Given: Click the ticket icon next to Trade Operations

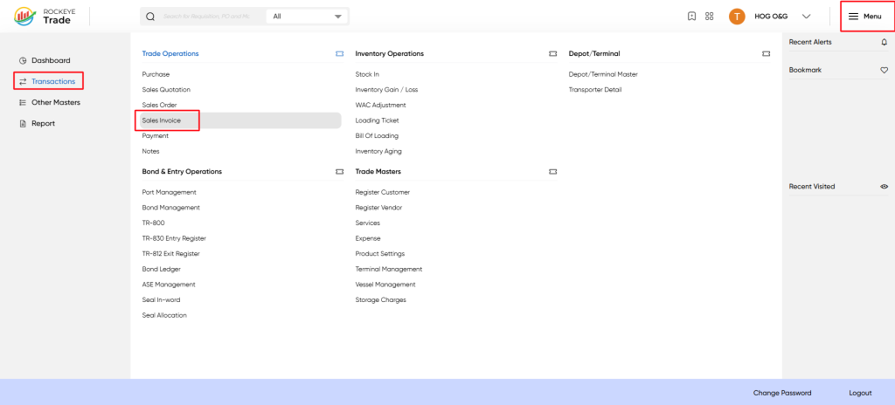Looking at the screenshot, I should point(340,53).
